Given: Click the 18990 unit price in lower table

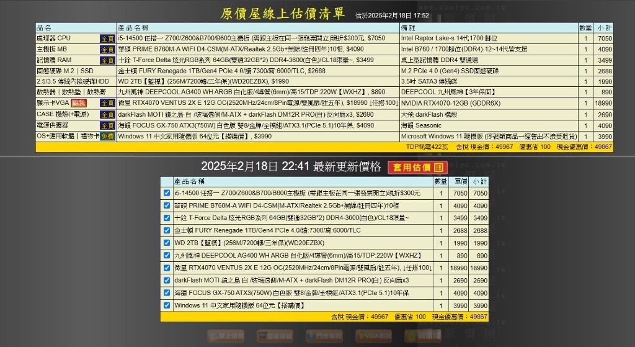Looking at the screenshot, I should (x=460, y=268).
